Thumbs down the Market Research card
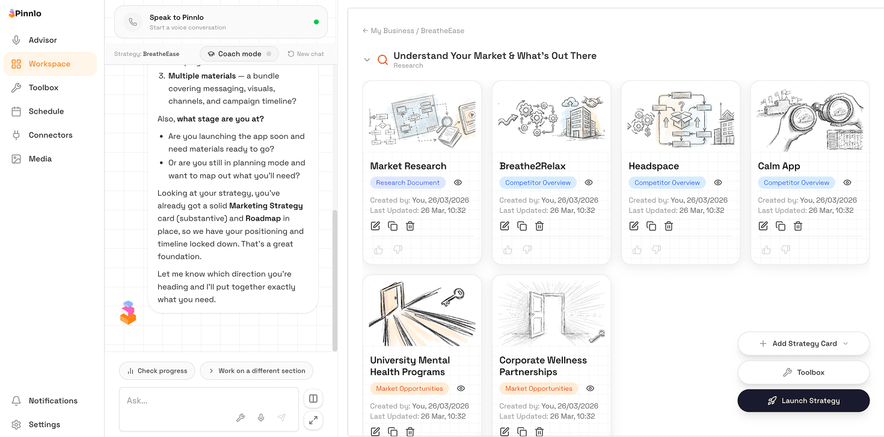Screen dimensions: 884x437 pos(397,249)
